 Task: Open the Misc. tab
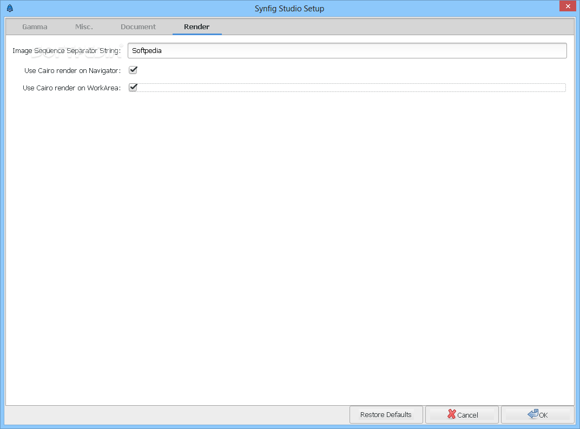84,27
